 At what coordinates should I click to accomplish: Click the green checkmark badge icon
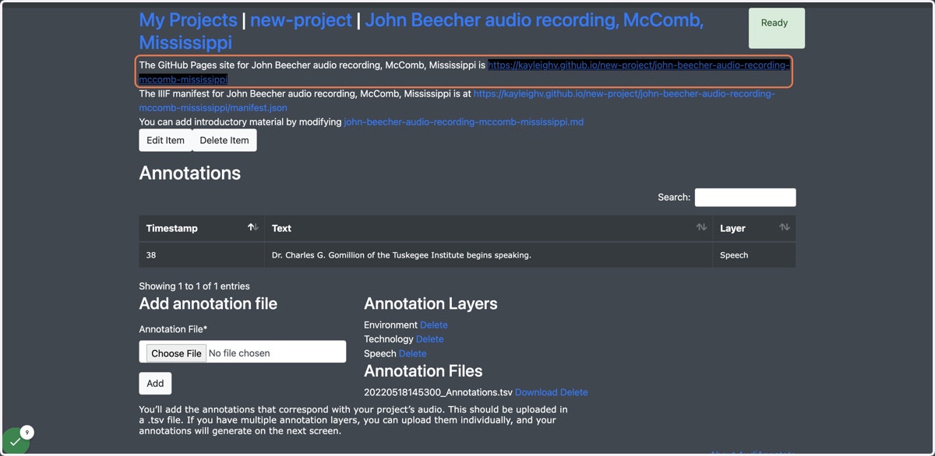click(x=15, y=441)
